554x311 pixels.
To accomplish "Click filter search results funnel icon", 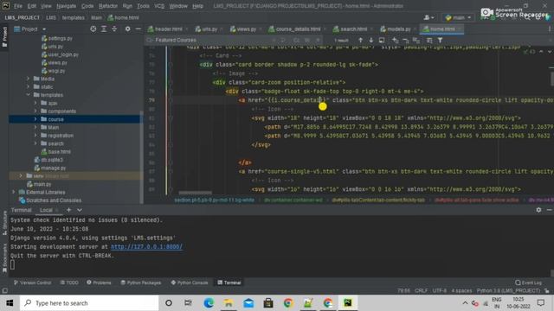I will click(x=441, y=41).
